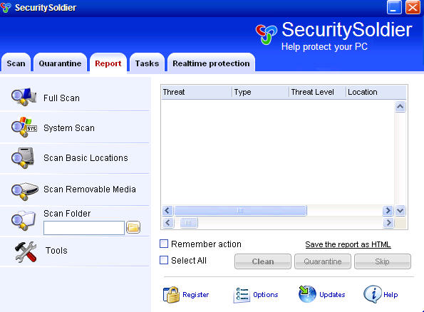Sort by Location column header
This screenshot has width=424, height=312.
(376, 92)
